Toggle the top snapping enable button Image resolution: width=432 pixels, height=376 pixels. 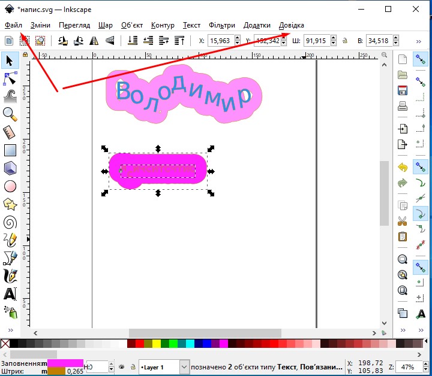tap(421, 59)
